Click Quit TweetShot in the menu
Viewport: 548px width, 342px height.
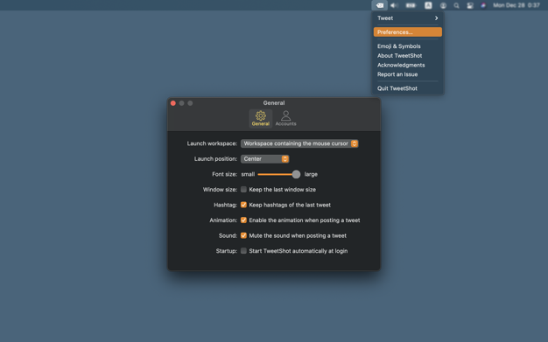(x=408, y=88)
